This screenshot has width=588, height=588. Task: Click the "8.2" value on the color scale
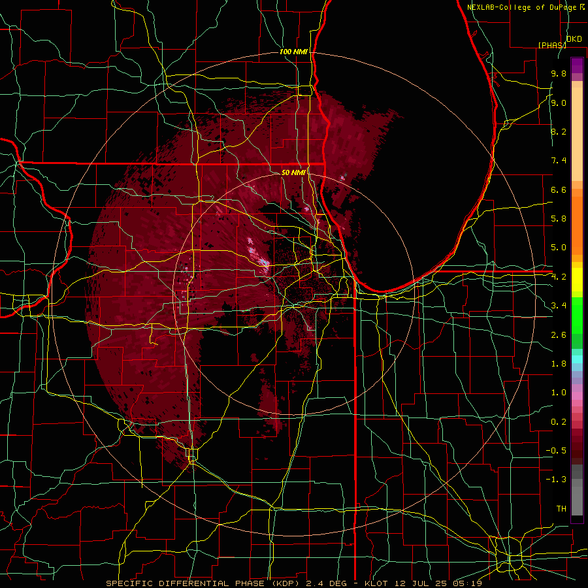coord(559,131)
